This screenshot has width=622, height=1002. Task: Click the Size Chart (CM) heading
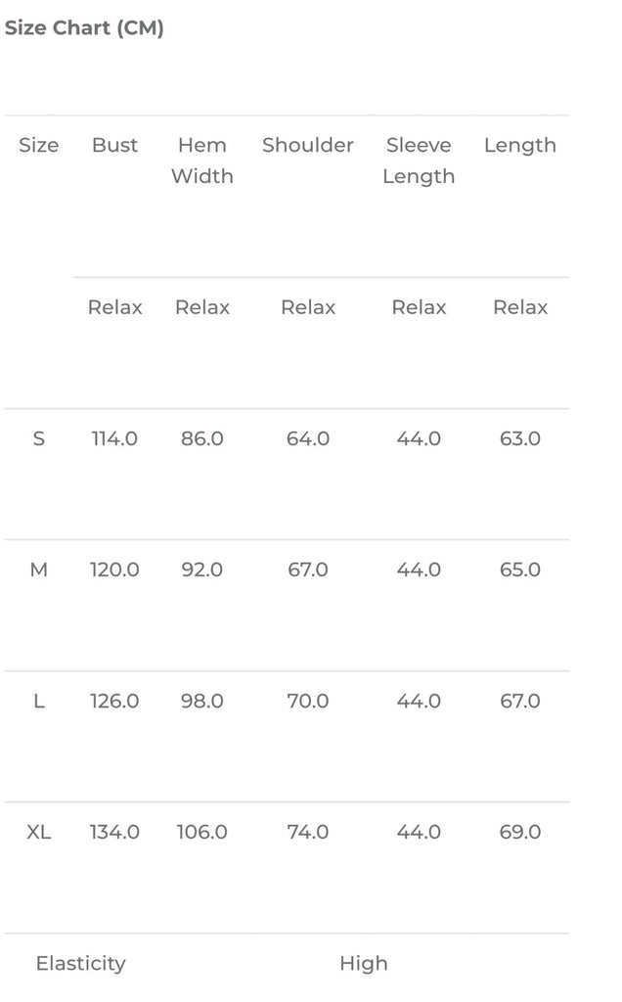(84, 28)
